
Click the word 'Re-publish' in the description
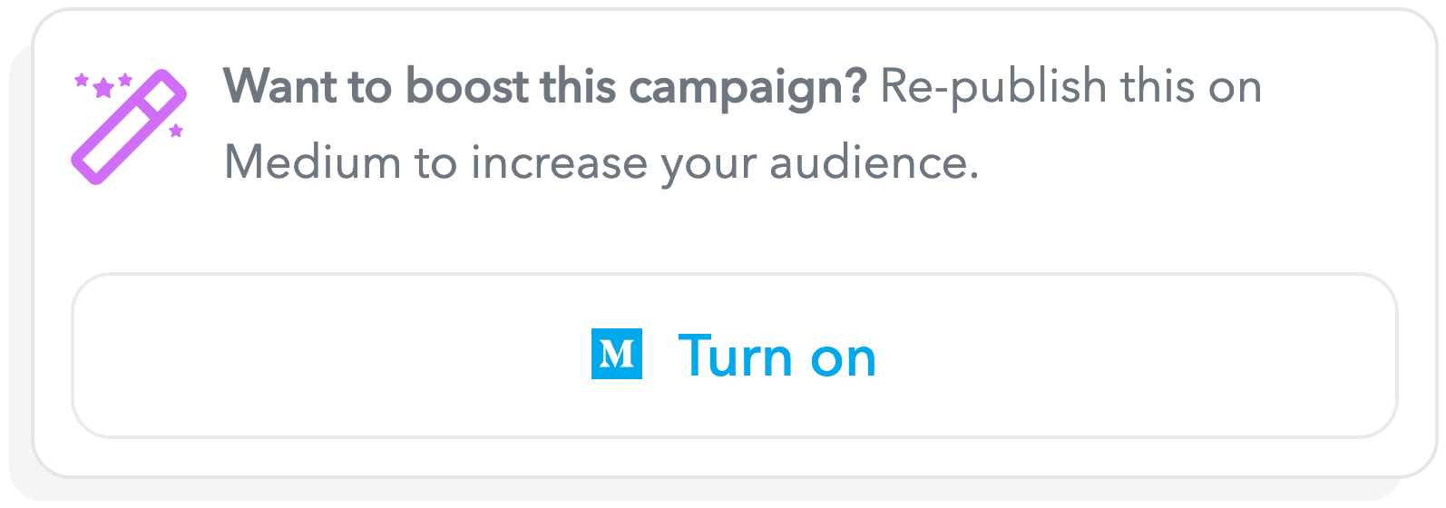994,88
